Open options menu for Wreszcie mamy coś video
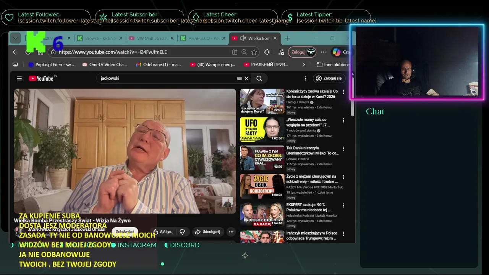The height and width of the screenshot is (275, 489). pyautogui.click(x=343, y=120)
